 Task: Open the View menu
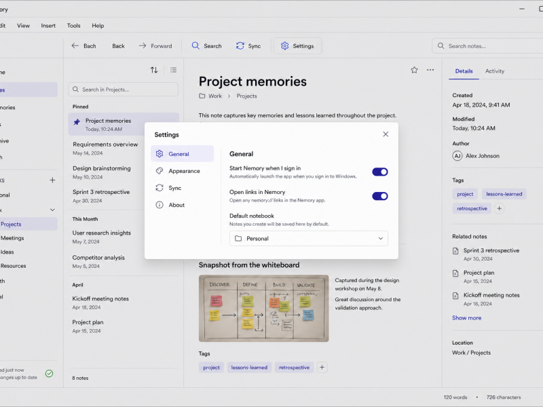tap(23, 26)
